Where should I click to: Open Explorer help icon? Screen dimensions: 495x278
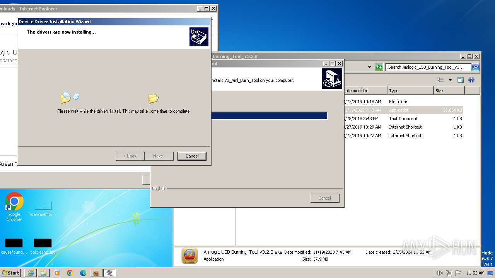[471, 80]
